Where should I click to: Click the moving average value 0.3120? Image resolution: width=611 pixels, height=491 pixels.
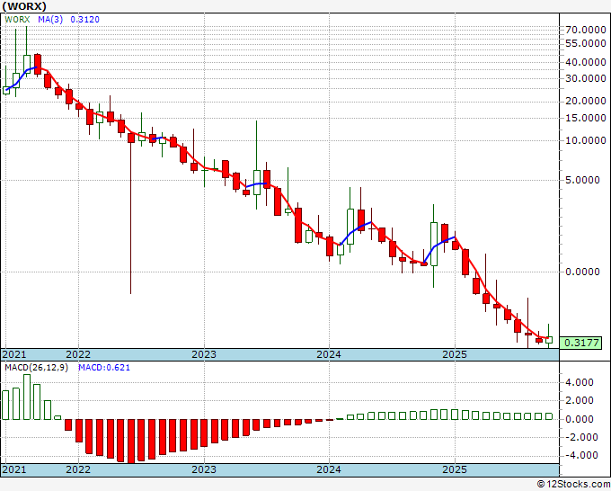pyautogui.click(x=84, y=20)
